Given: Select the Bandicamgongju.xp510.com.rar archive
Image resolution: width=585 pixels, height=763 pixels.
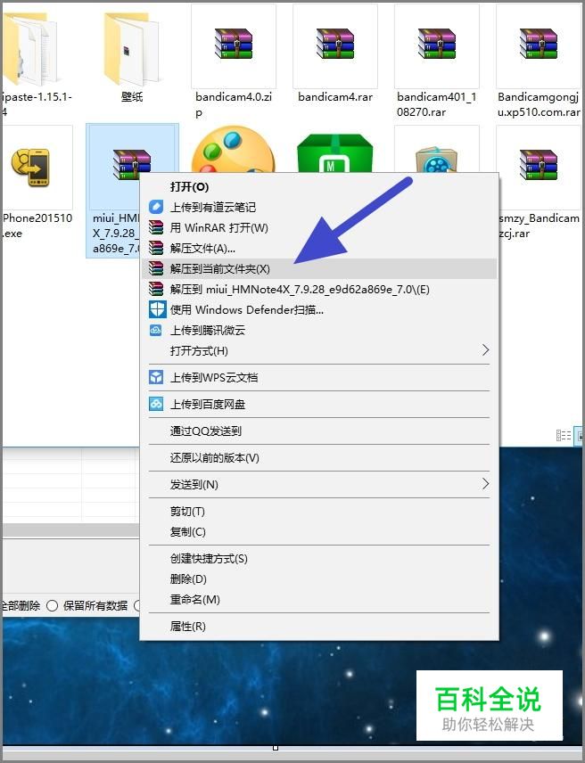Looking at the screenshot, I should coord(538,44).
